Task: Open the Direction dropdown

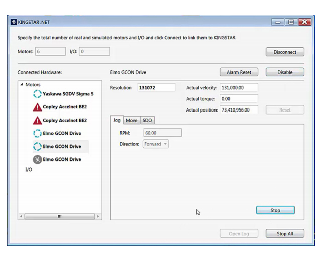Action: click(156, 144)
